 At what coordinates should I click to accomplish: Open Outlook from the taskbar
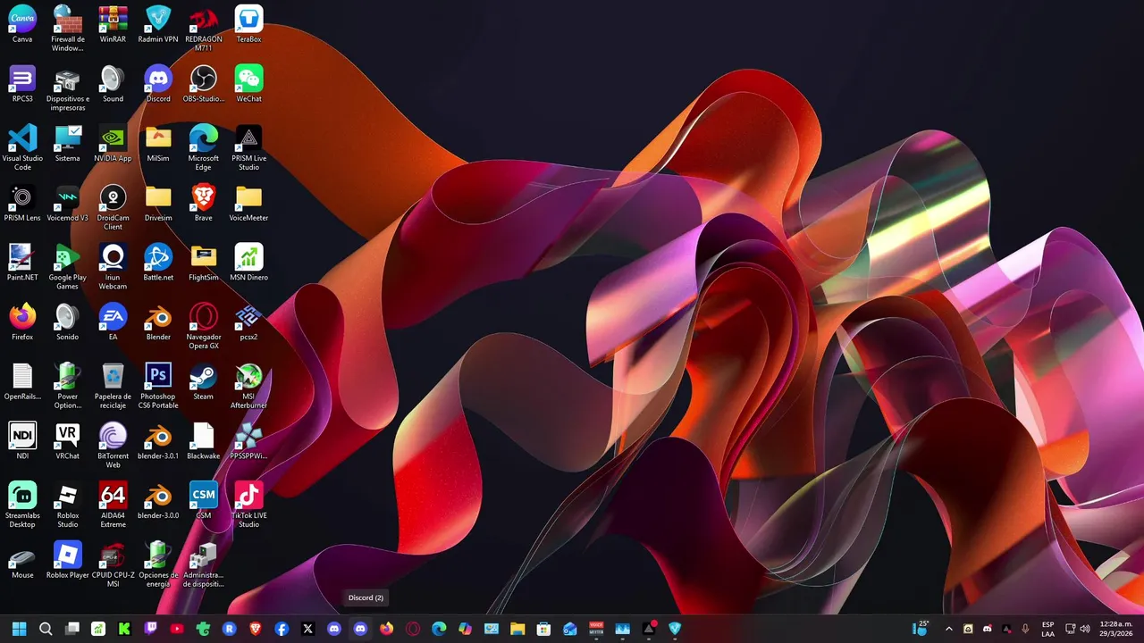coord(570,629)
